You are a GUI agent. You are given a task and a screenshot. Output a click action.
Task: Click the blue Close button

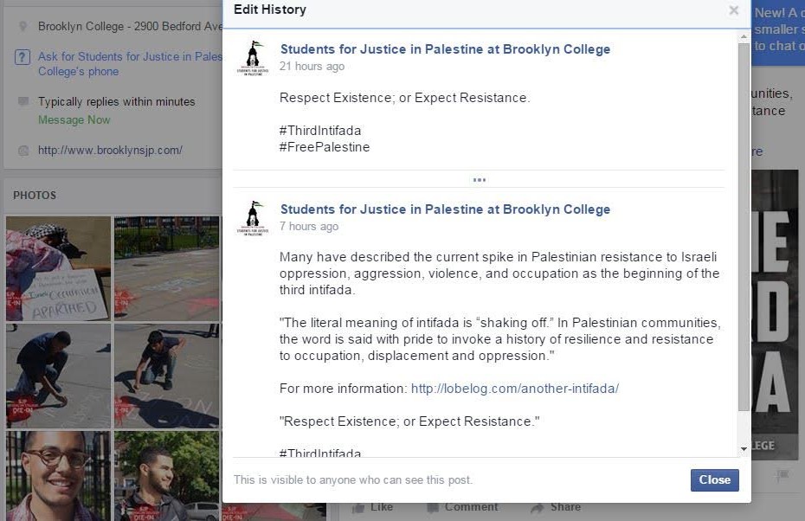point(715,480)
